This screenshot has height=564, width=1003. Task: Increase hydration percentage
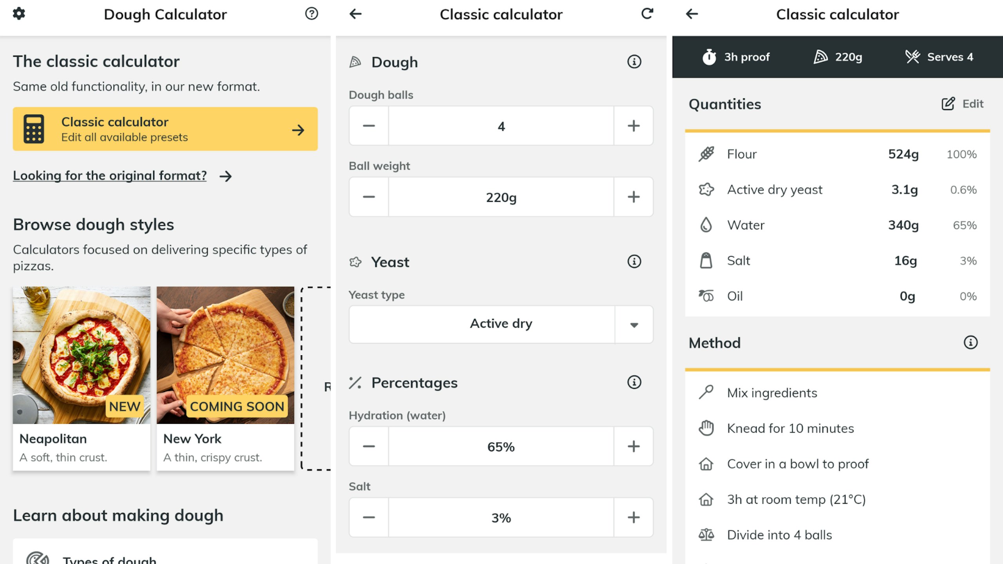(x=634, y=446)
